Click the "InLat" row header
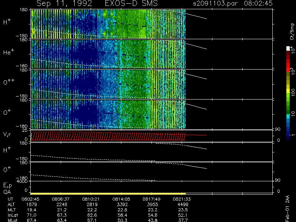 [13, 215]
